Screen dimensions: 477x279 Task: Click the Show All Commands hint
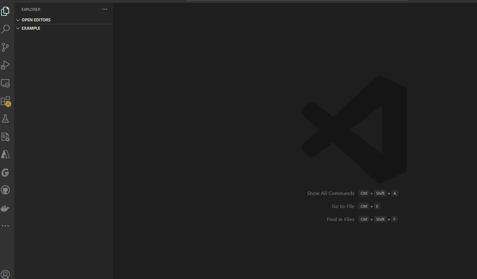pyautogui.click(x=331, y=193)
